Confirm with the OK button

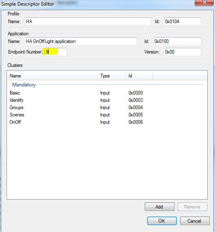click(x=162, y=221)
